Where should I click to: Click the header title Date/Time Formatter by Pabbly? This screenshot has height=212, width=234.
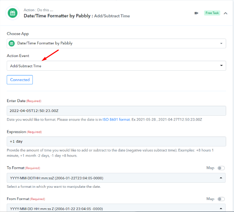click(x=57, y=16)
